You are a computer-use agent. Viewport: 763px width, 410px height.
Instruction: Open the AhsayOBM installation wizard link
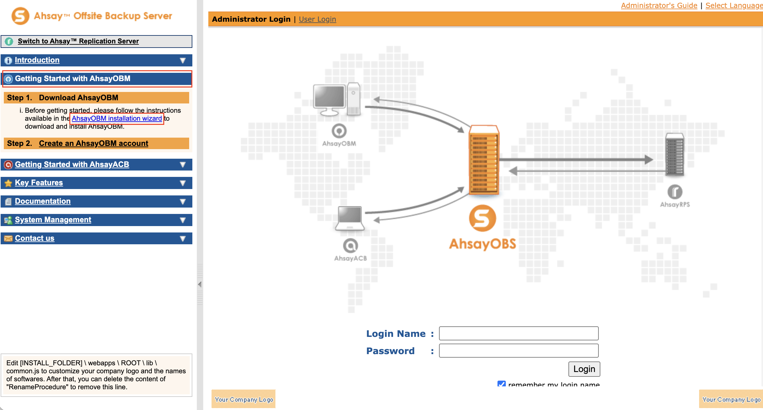click(x=117, y=118)
